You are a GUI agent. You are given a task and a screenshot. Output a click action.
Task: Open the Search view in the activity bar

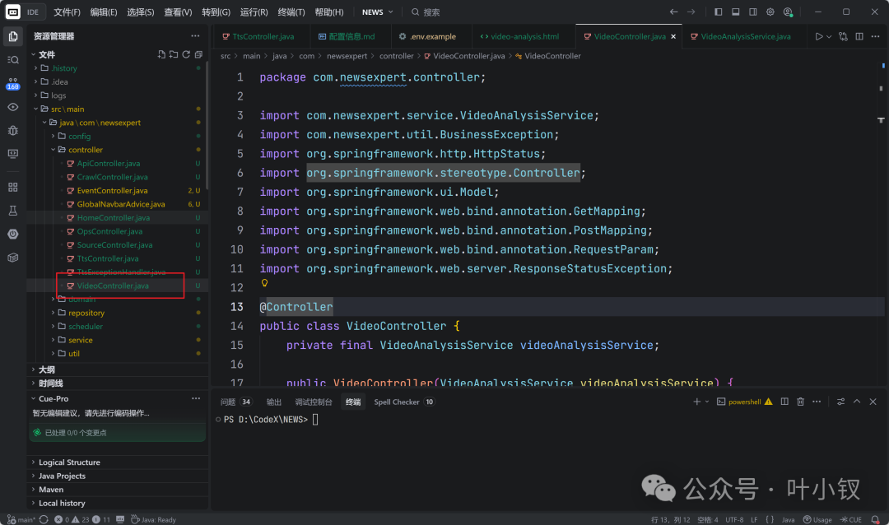coord(13,59)
